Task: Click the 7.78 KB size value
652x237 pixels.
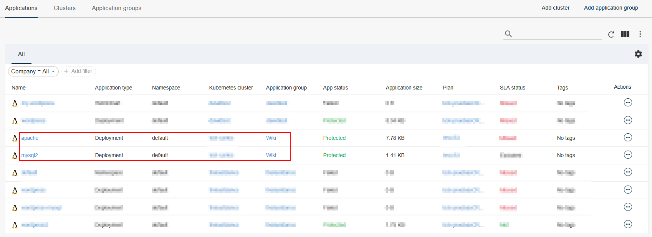Action: pyautogui.click(x=395, y=138)
